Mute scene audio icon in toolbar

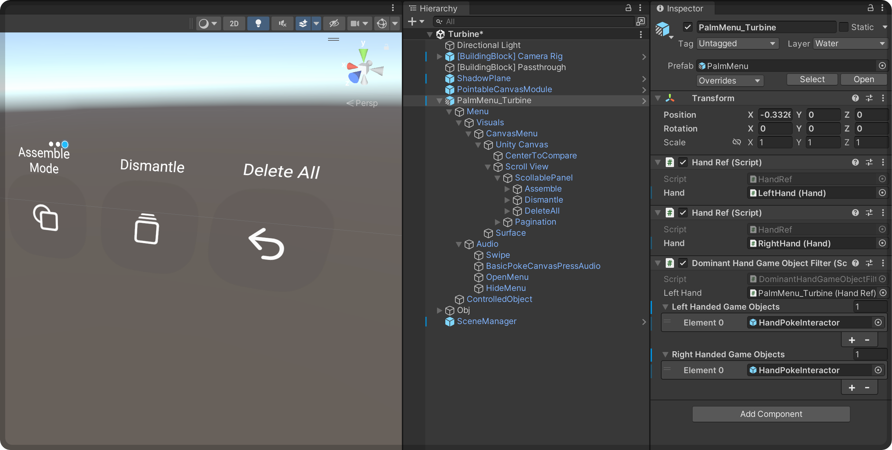pos(282,23)
